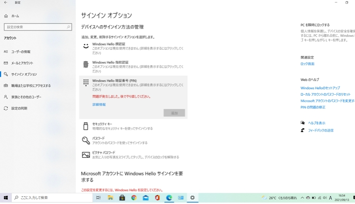Click the security key USB icon

[86, 126]
